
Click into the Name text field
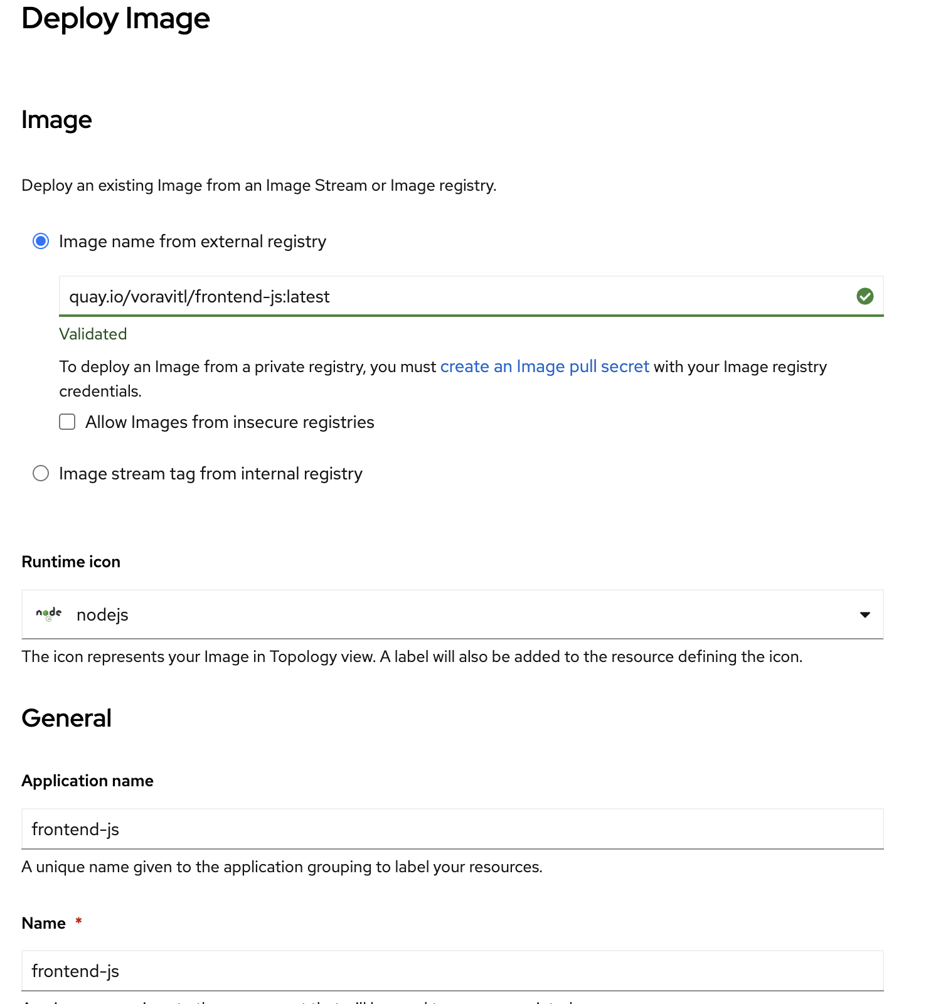[x=452, y=971]
